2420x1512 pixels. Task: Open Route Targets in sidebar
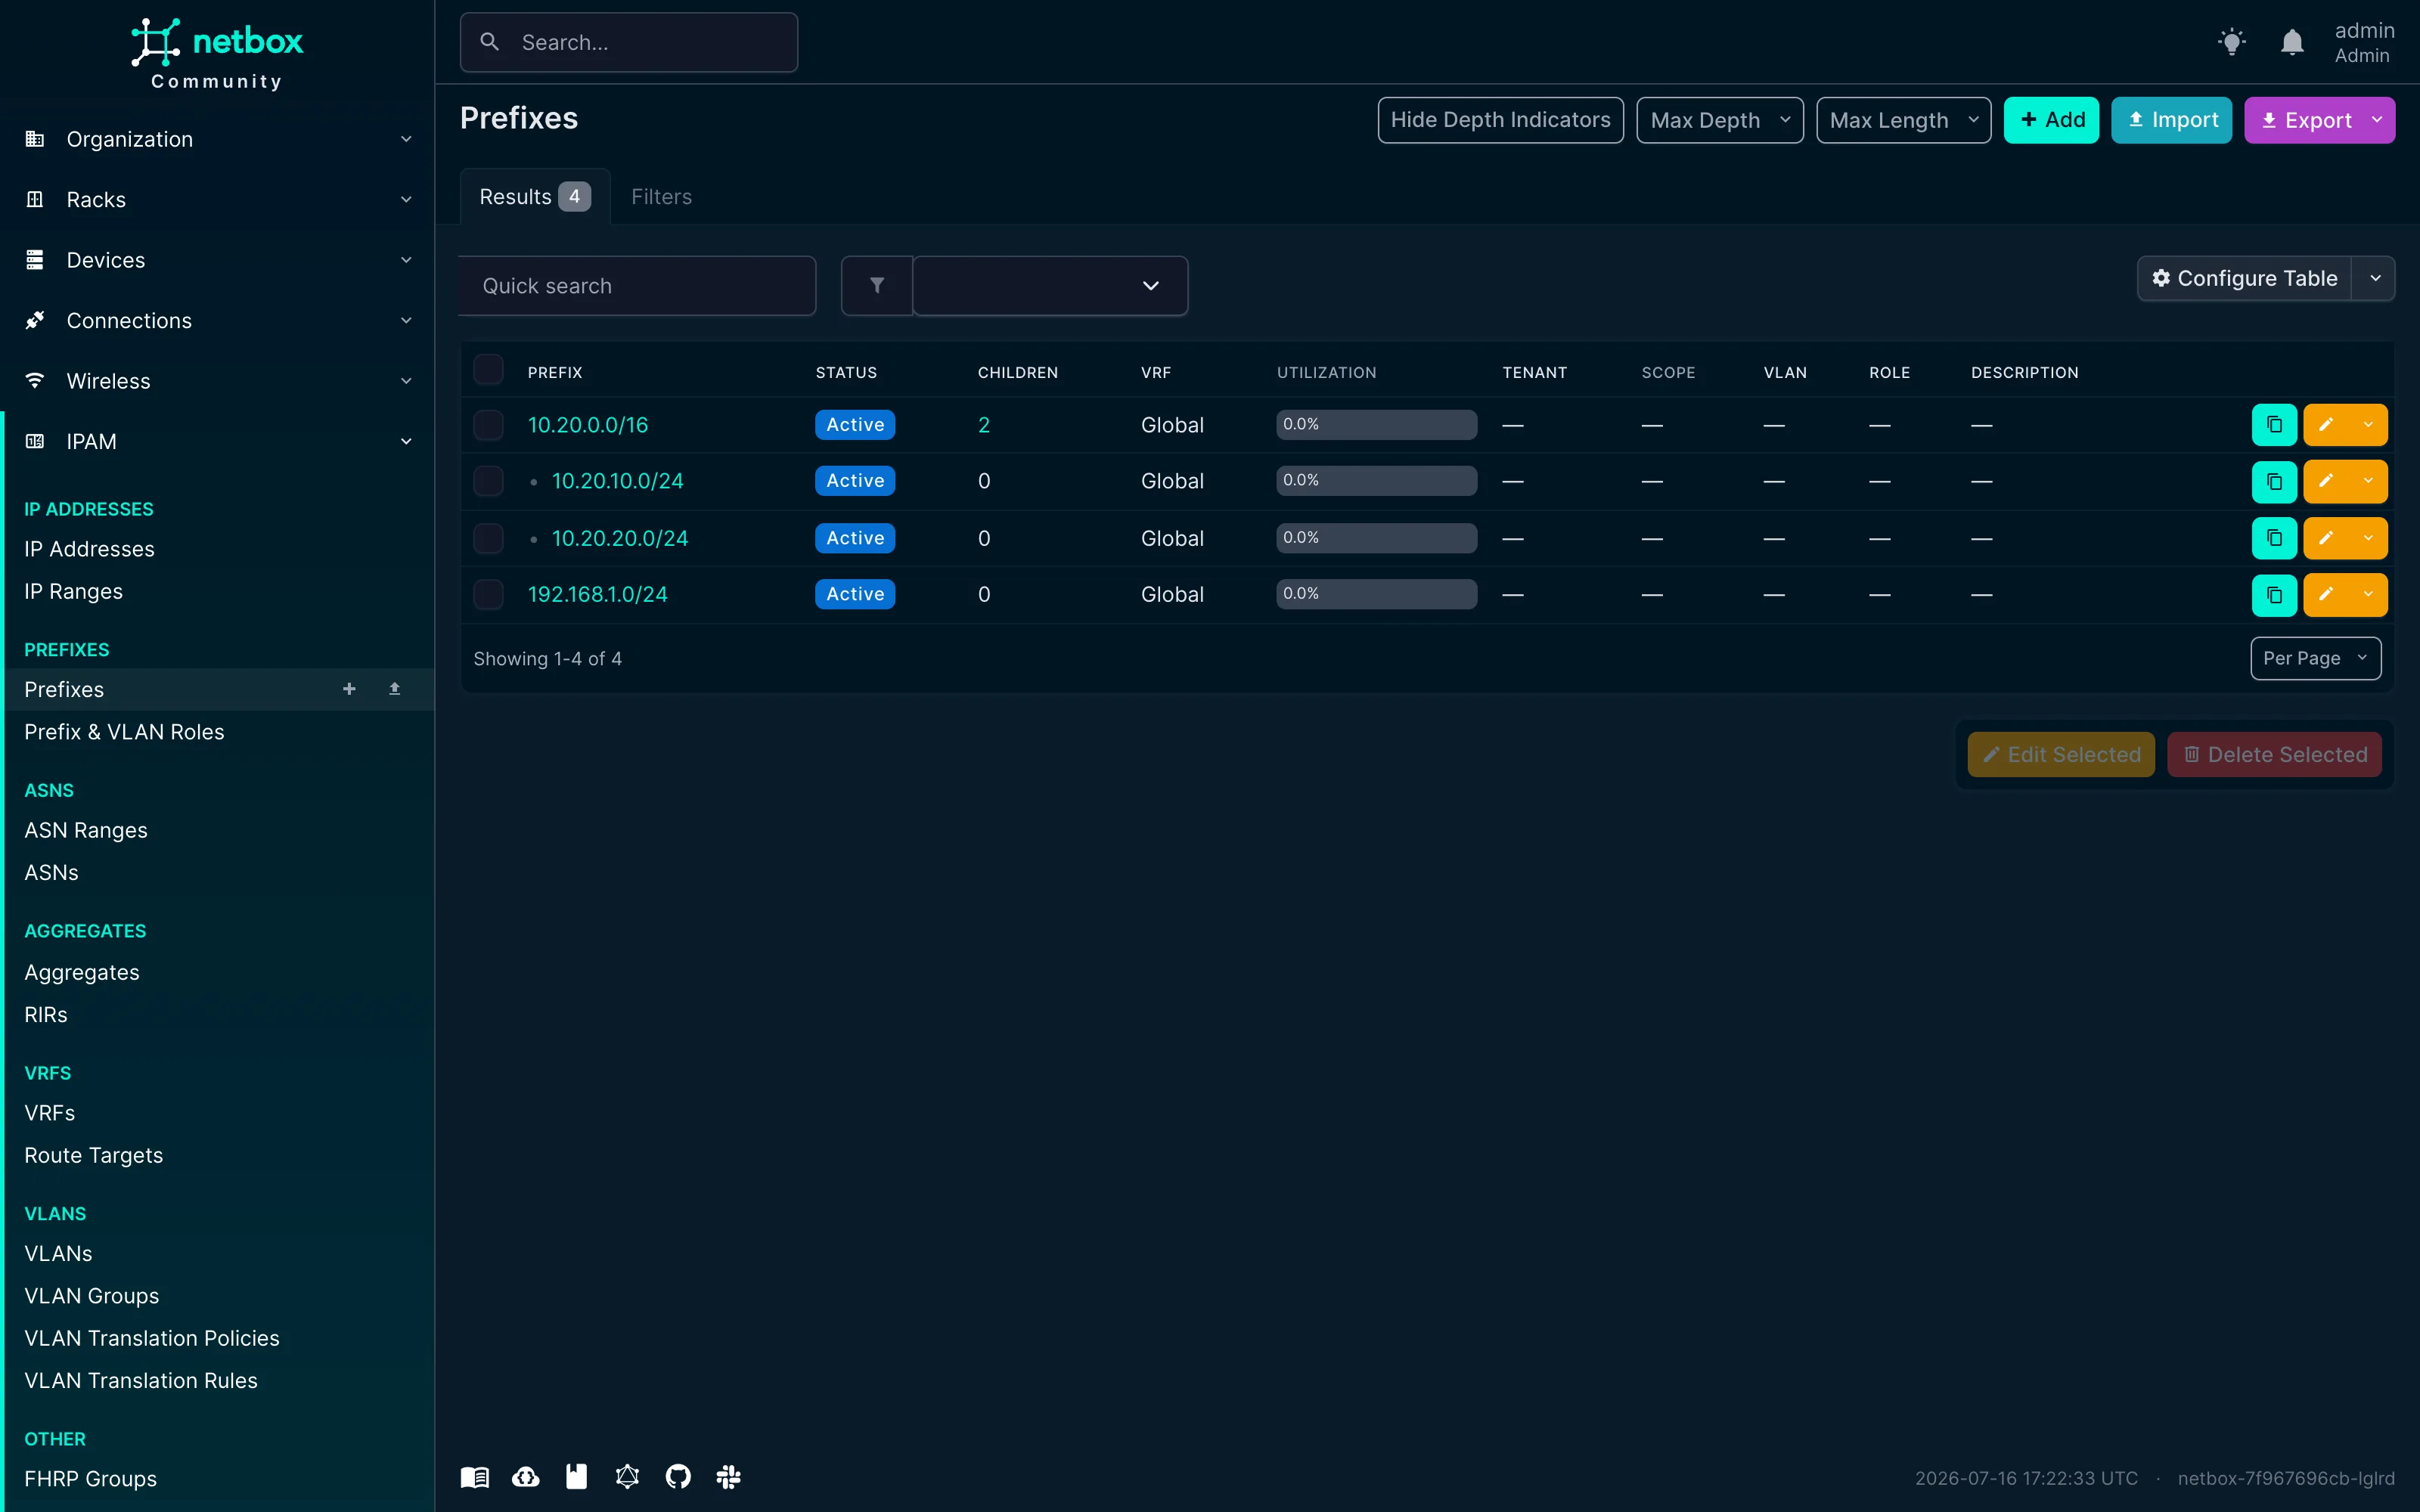[x=94, y=1155]
